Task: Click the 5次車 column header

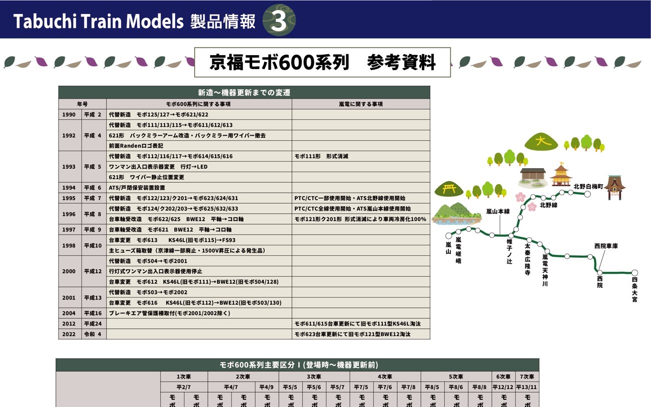Action: 456,376
